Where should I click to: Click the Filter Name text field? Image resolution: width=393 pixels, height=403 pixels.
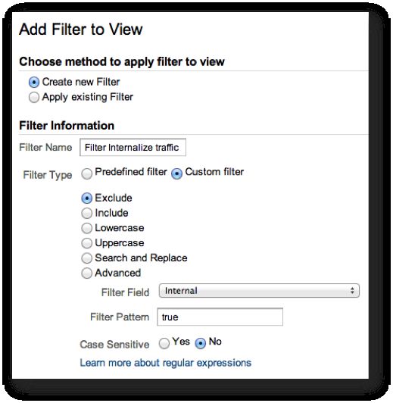(133, 147)
